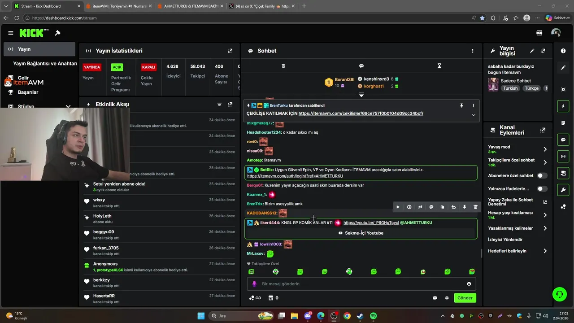Click mention @ icon in message actions
The width and height of the screenshot is (574, 323).
(431, 207)
